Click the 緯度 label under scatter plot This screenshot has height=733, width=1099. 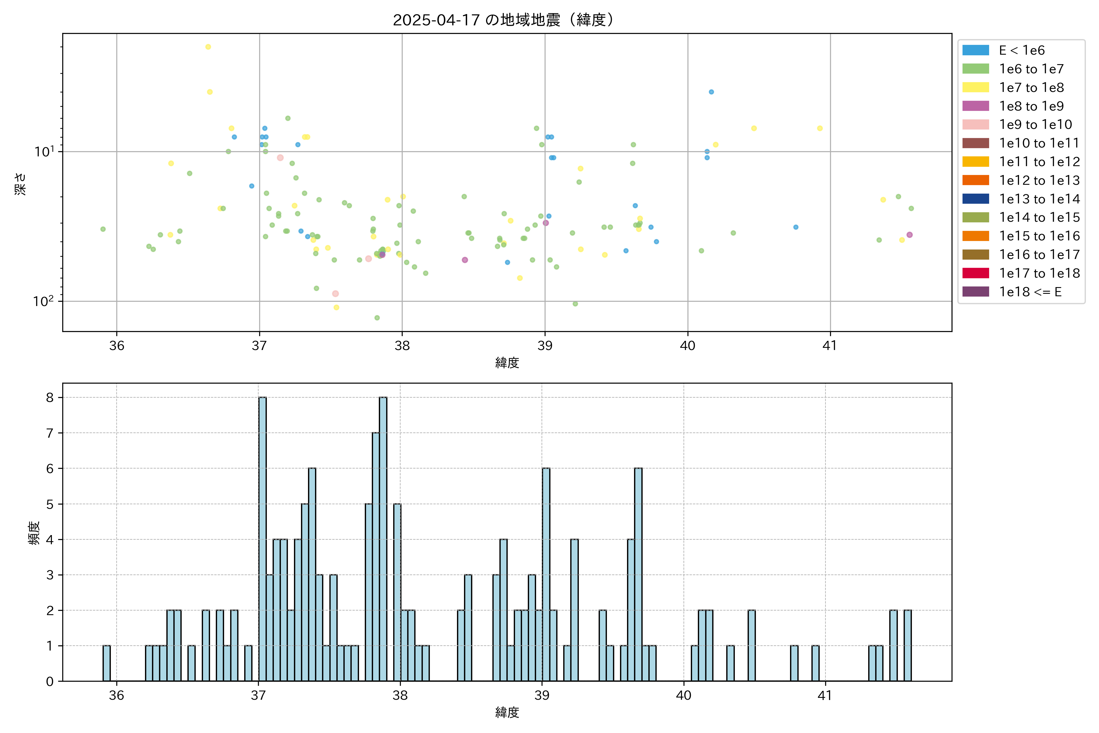507,362
